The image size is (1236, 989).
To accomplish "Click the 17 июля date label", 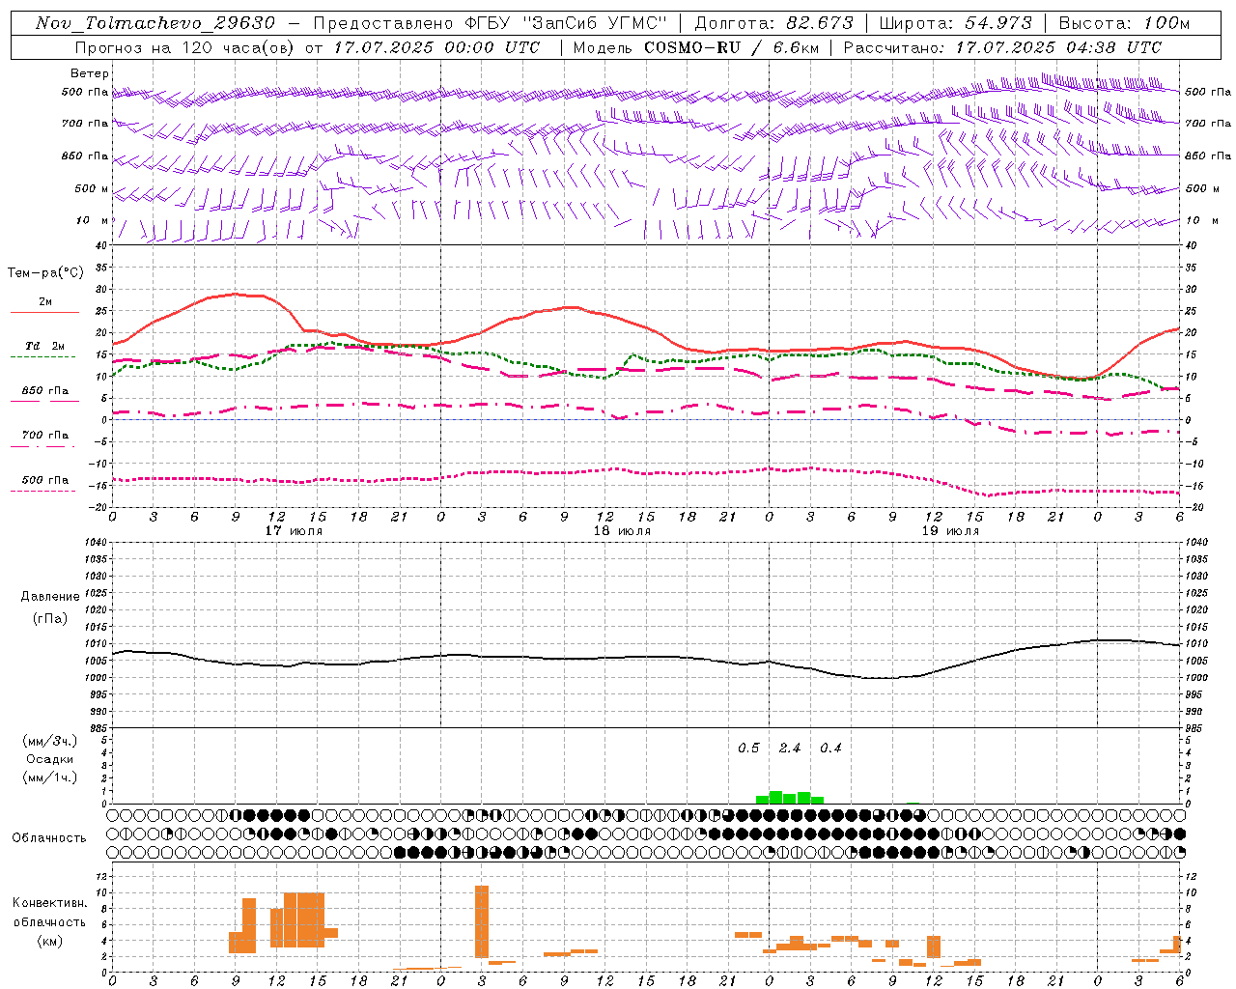I will (x=294, y=531).
